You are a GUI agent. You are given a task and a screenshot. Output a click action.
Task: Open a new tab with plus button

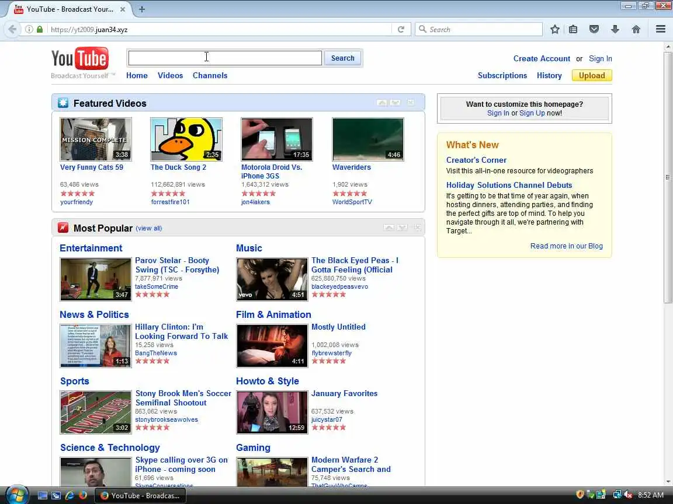[x=141, y=9]
